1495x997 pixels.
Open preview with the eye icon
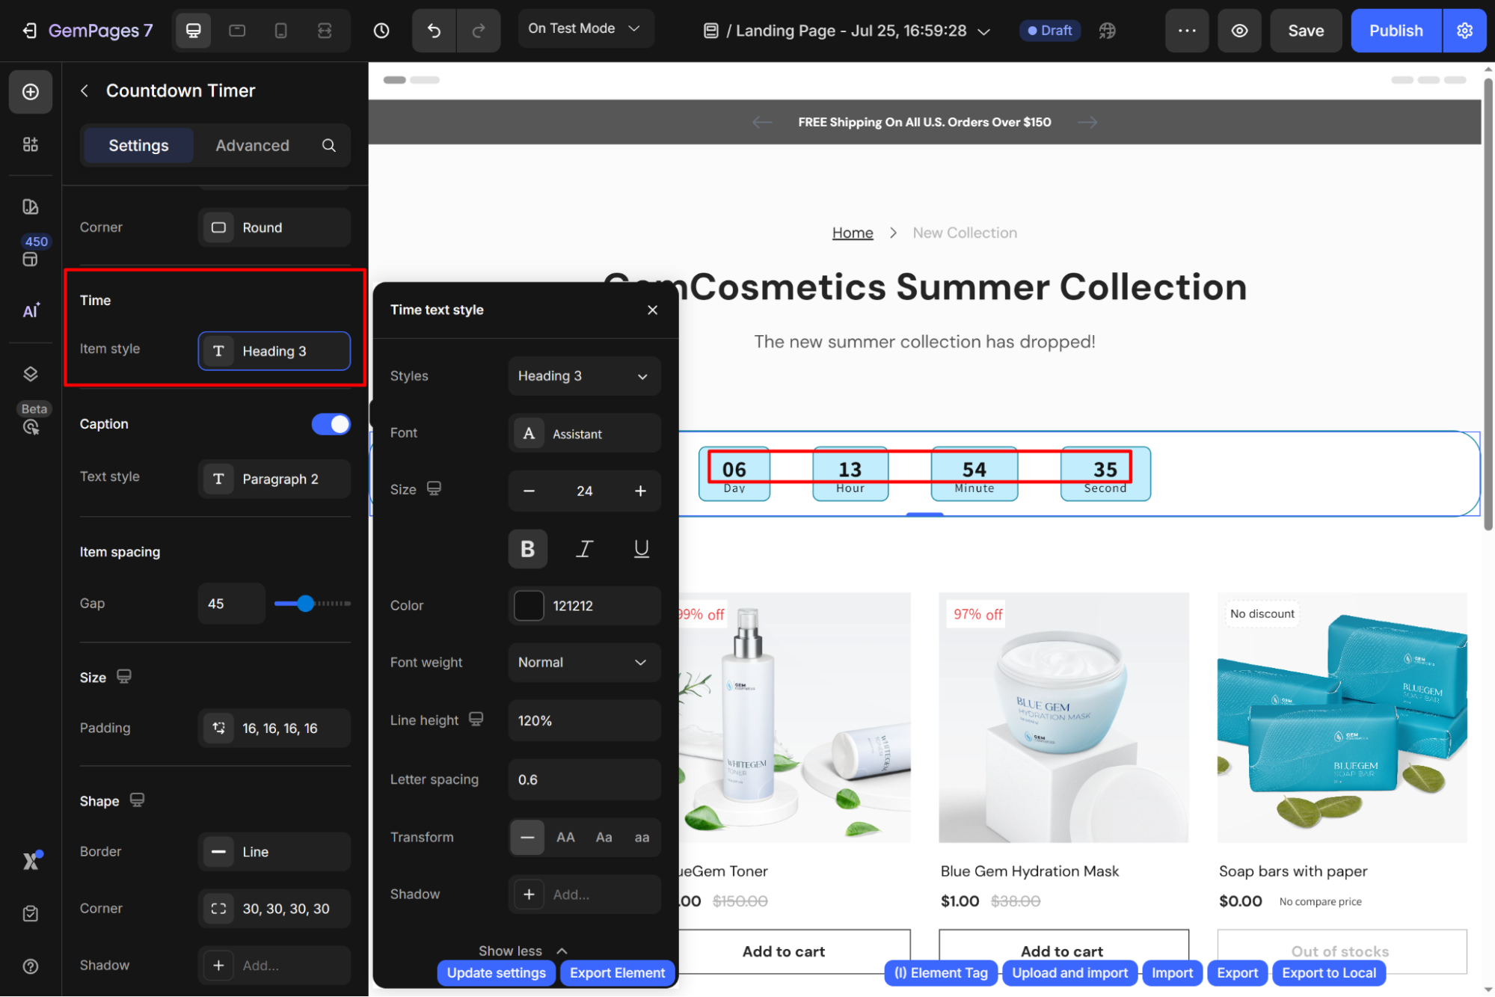[1239, 31]
